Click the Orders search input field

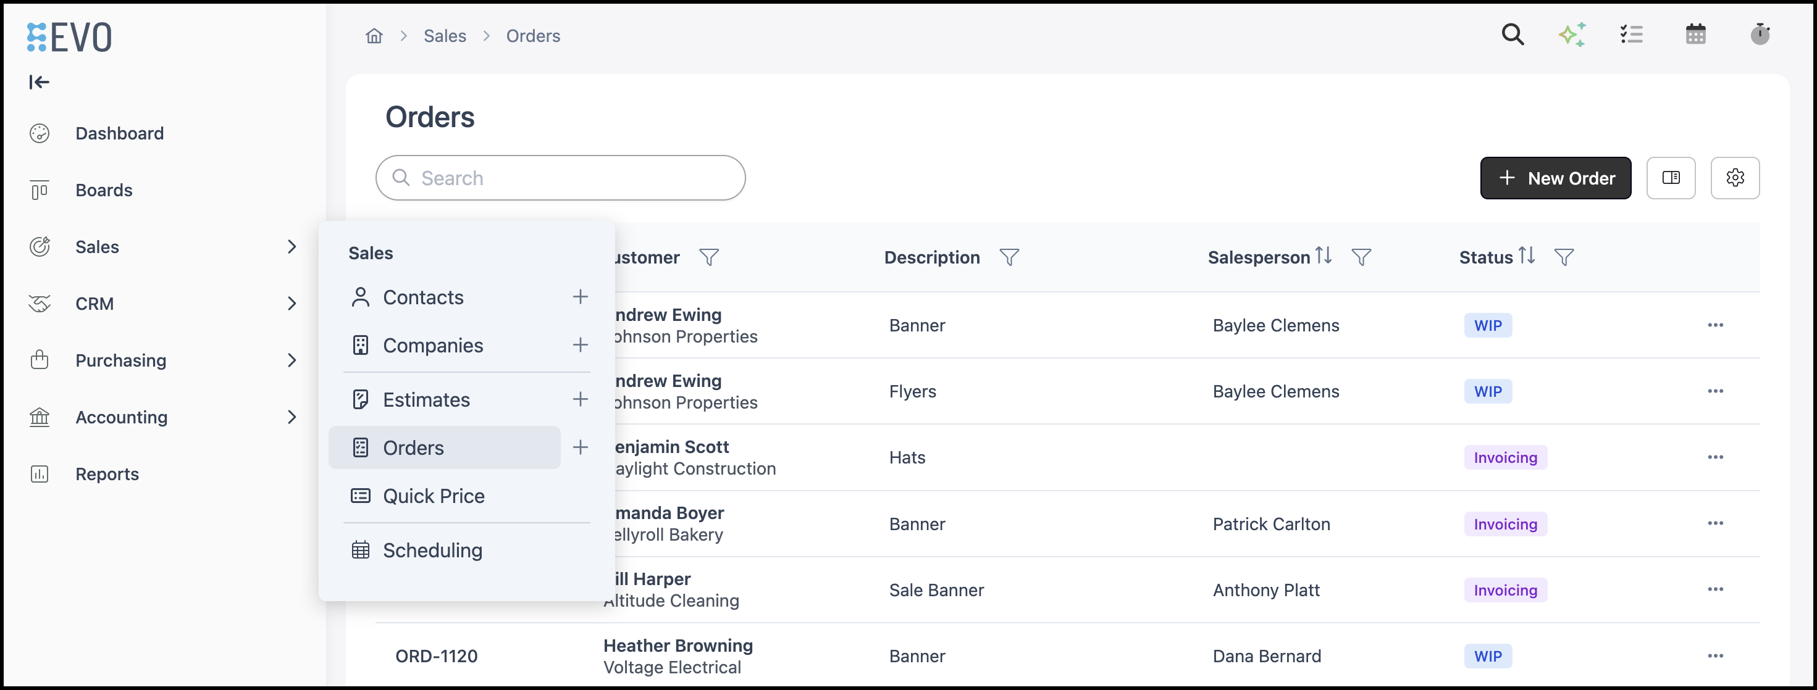(560, 178)
